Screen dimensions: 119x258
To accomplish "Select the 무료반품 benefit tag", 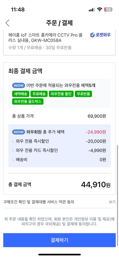I will pos(84,94).
